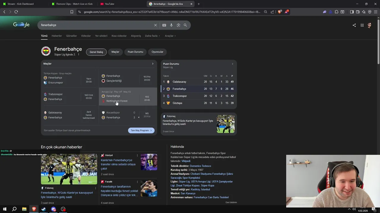Click the Oyuncular chip button

(x=157, y=52)
